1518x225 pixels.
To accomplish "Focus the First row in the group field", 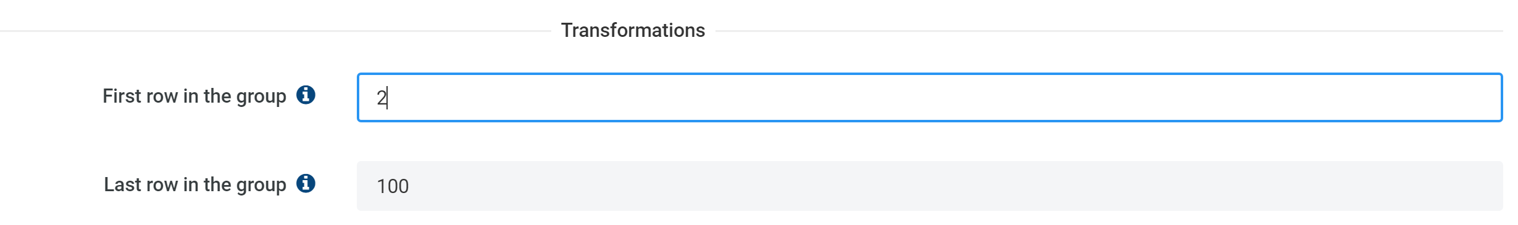I will coord(930,98).
